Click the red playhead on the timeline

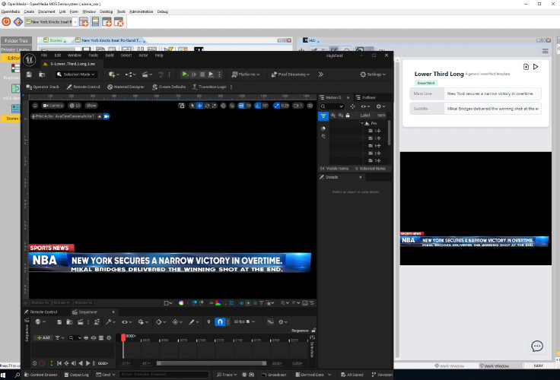(123, 337)
